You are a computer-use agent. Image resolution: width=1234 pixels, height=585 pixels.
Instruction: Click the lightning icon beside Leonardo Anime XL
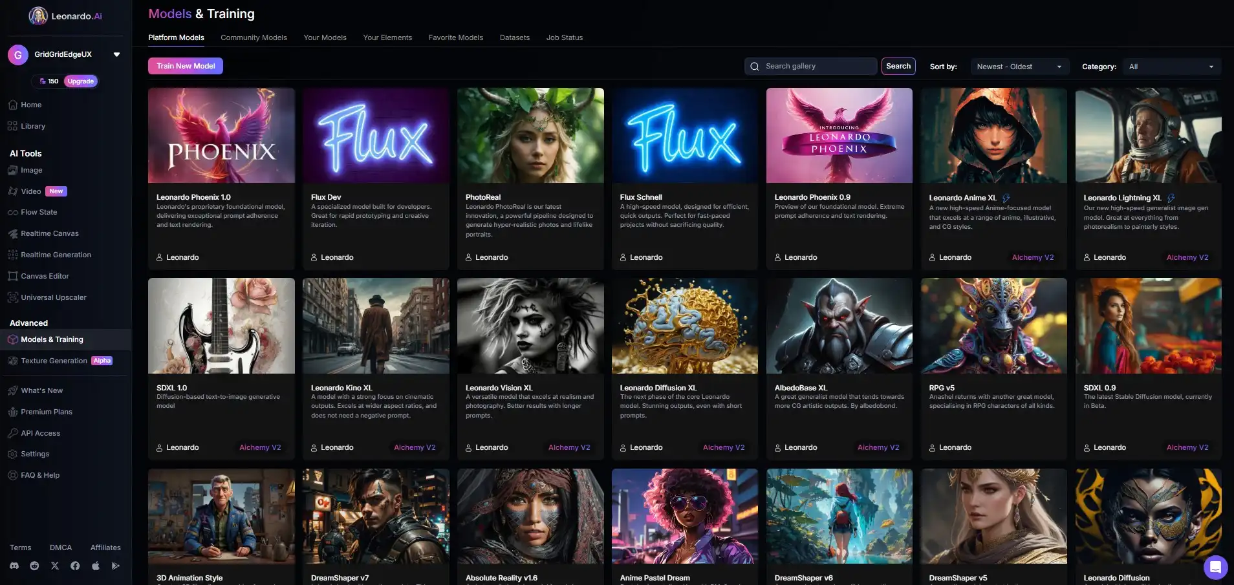[x=1006, y=198]
